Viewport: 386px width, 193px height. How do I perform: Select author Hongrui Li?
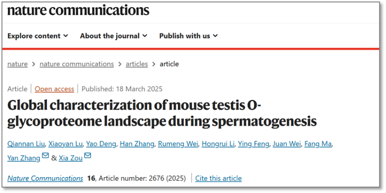tap(218, 144)
